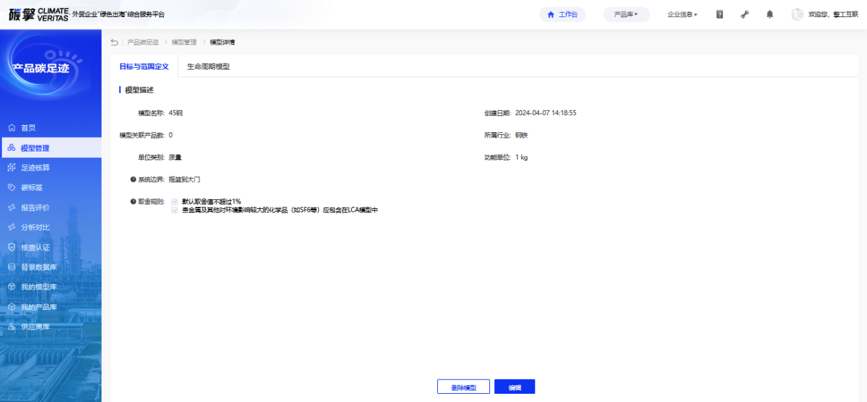Open 足迹核算 in the sidebar
867x402 pixels.
[35, 168]
